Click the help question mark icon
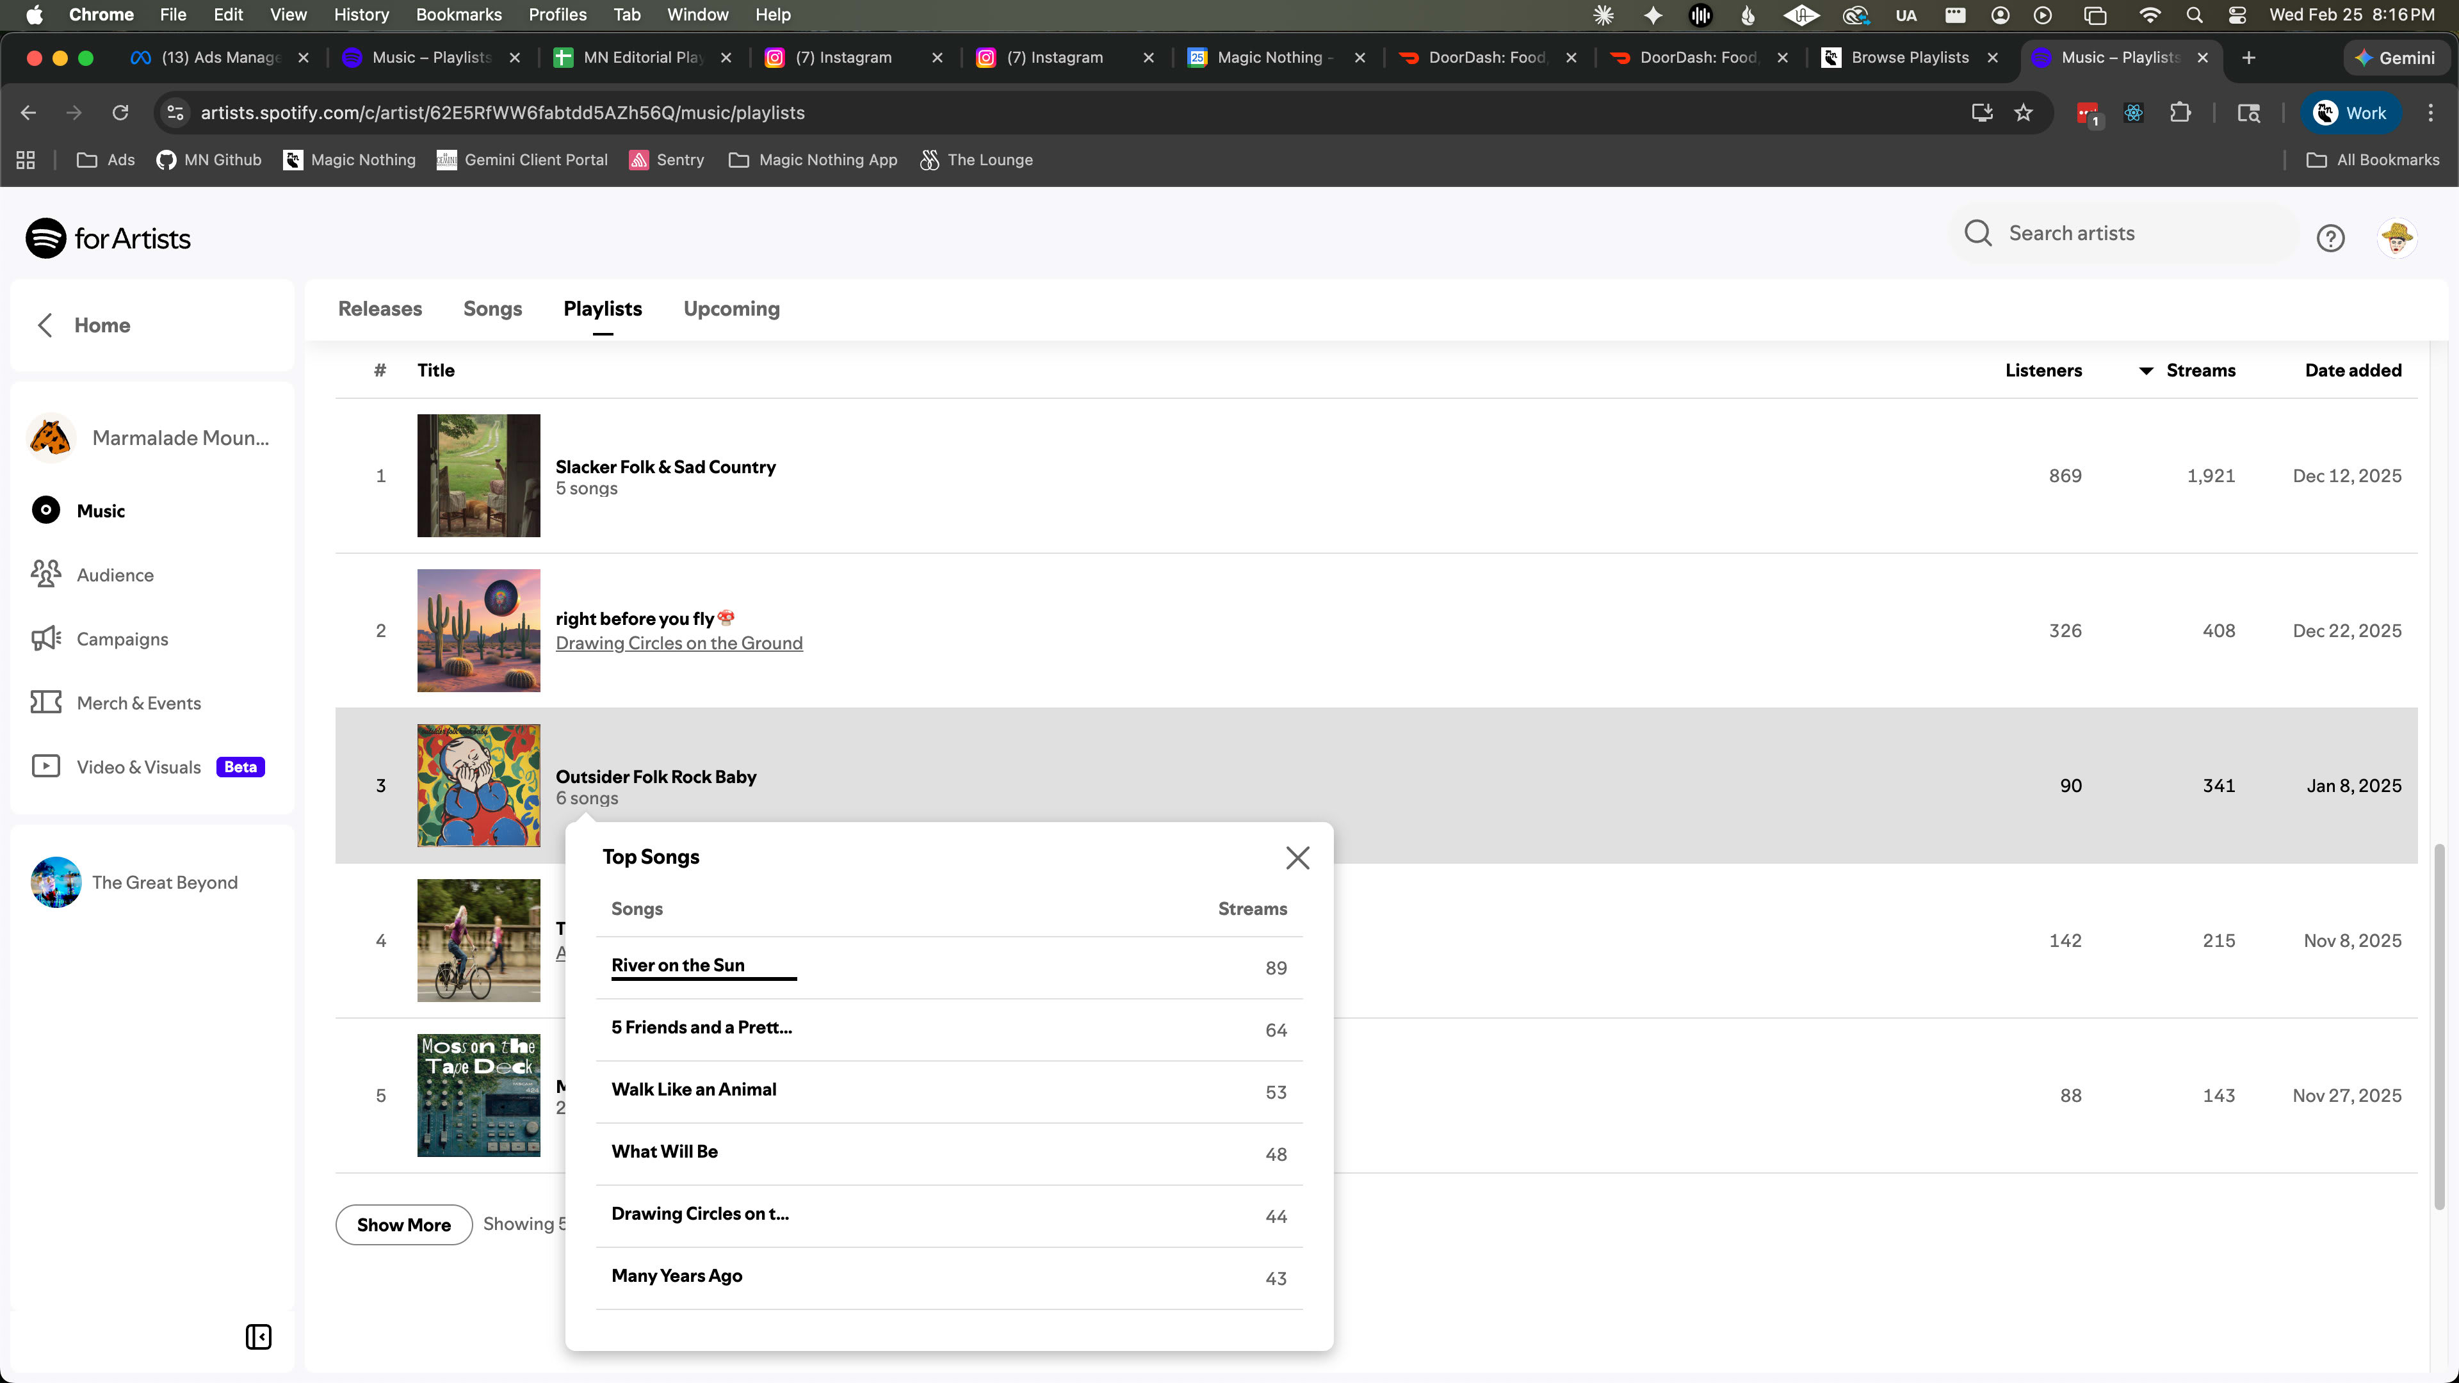The height and width of the screenshot is (1383, 2459). (2330, 238)
